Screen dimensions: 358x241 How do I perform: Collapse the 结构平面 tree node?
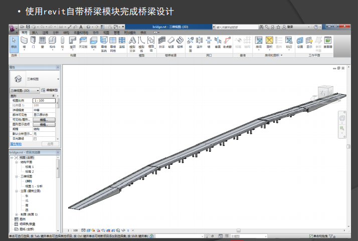click(17, 162)
